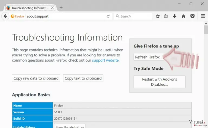
Task: Select the version value 51.0.1
Action: click(58, 112)
